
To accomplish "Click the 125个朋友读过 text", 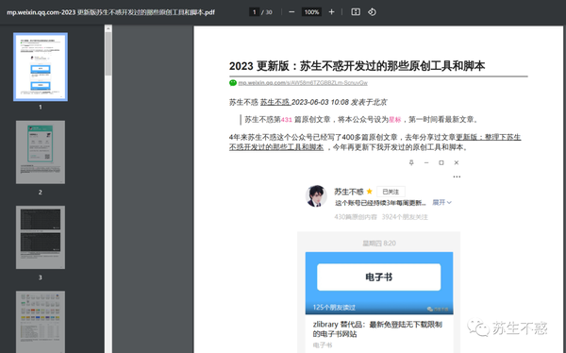I will [x=334, y=308].
